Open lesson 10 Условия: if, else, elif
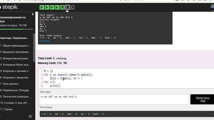The width and height of the screenshot is (214, 120). coord(15,103)
